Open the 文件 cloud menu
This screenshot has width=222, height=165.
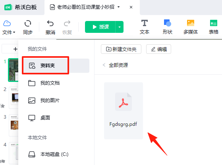coord(8,27)
